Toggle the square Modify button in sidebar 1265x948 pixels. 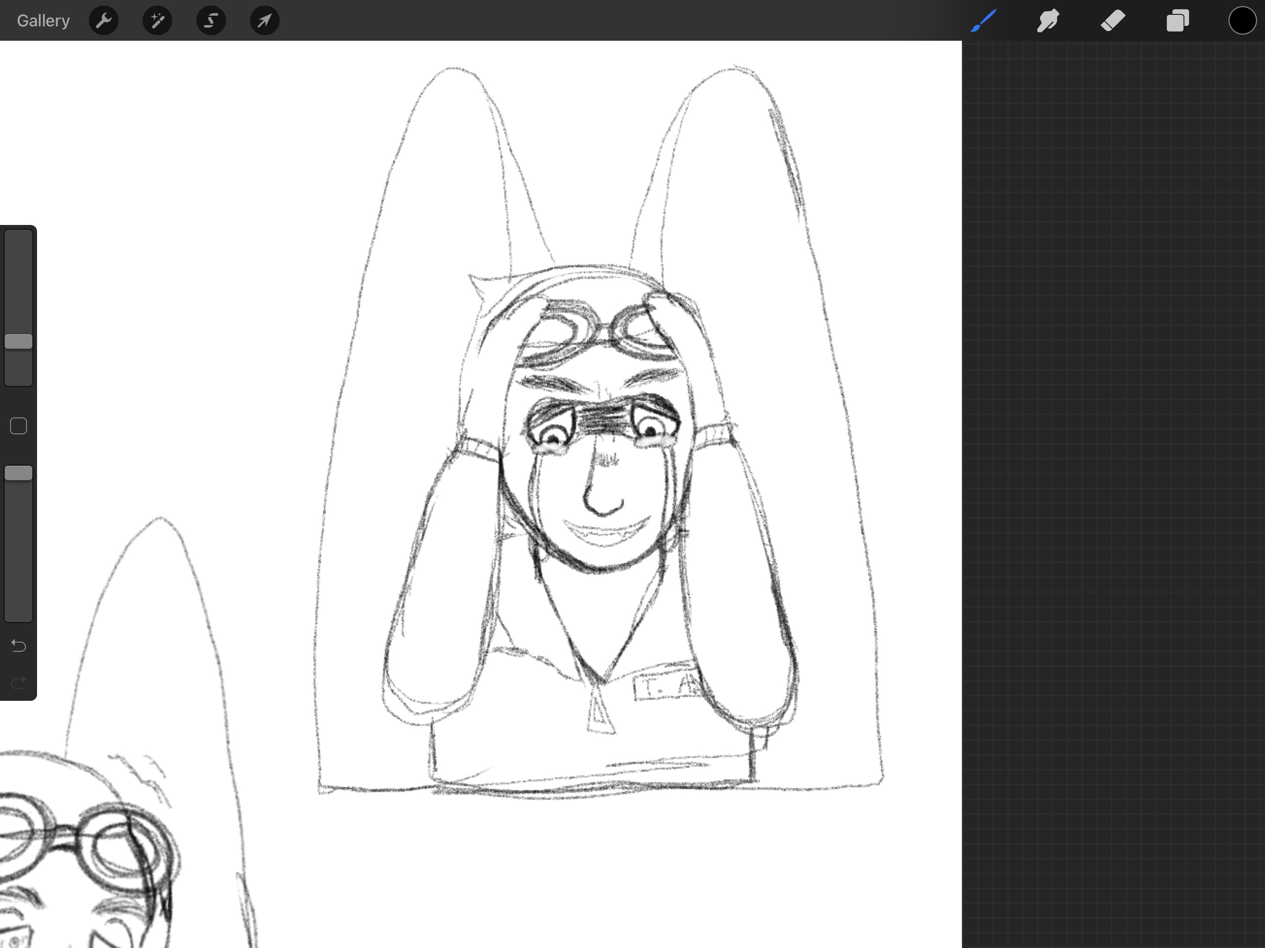click(x=19, y=426)
